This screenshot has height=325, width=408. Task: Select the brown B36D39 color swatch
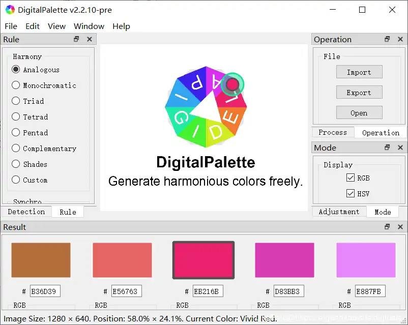click(x=41, y=260)
